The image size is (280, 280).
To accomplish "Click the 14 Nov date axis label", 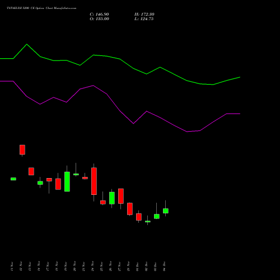I will [x=39, y=267].
